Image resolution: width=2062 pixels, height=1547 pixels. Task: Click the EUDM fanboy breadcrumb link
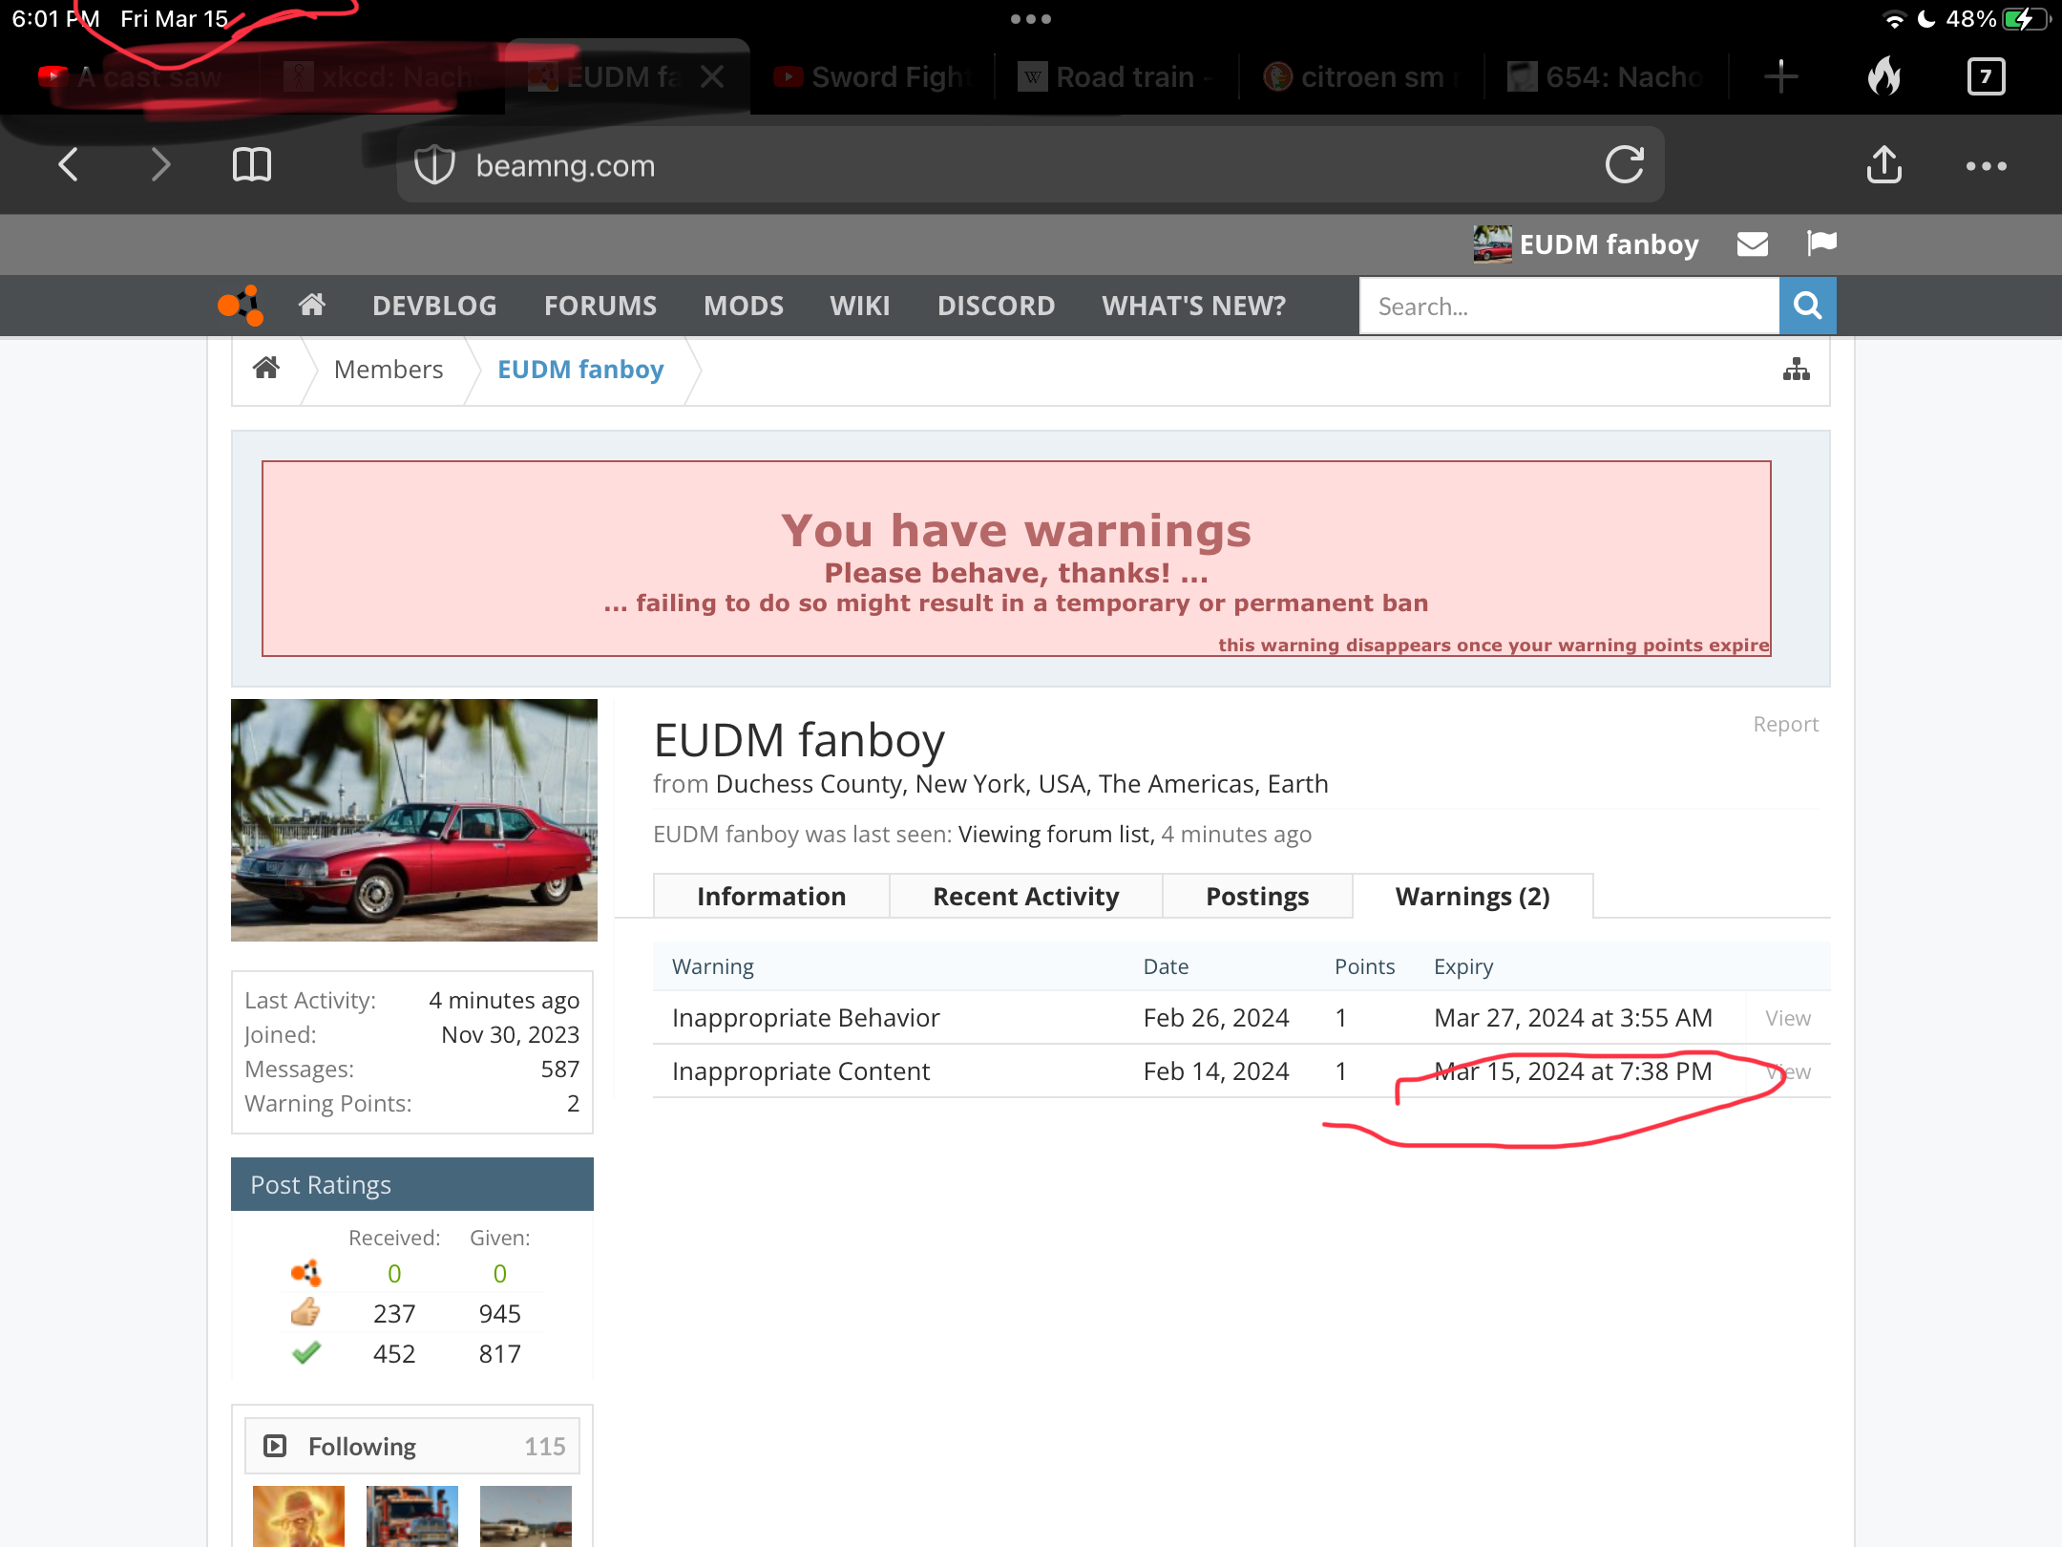pos(580,370)
